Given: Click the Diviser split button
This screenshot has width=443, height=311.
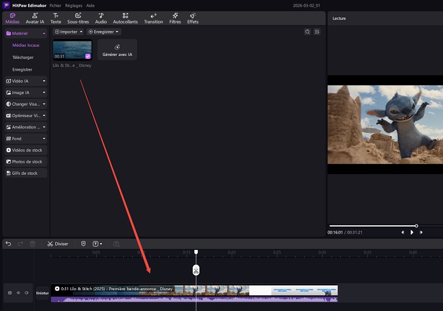Looking at the screenshot, I should [x=58, y=244].
